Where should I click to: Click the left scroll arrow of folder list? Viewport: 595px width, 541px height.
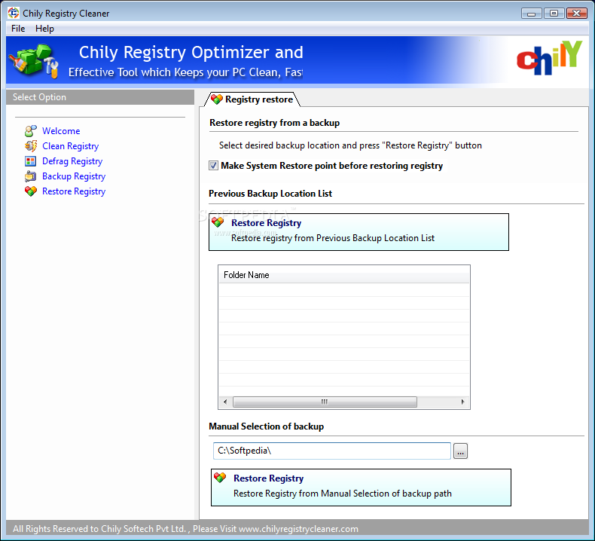pyautogui.click(x=225, y=402)
